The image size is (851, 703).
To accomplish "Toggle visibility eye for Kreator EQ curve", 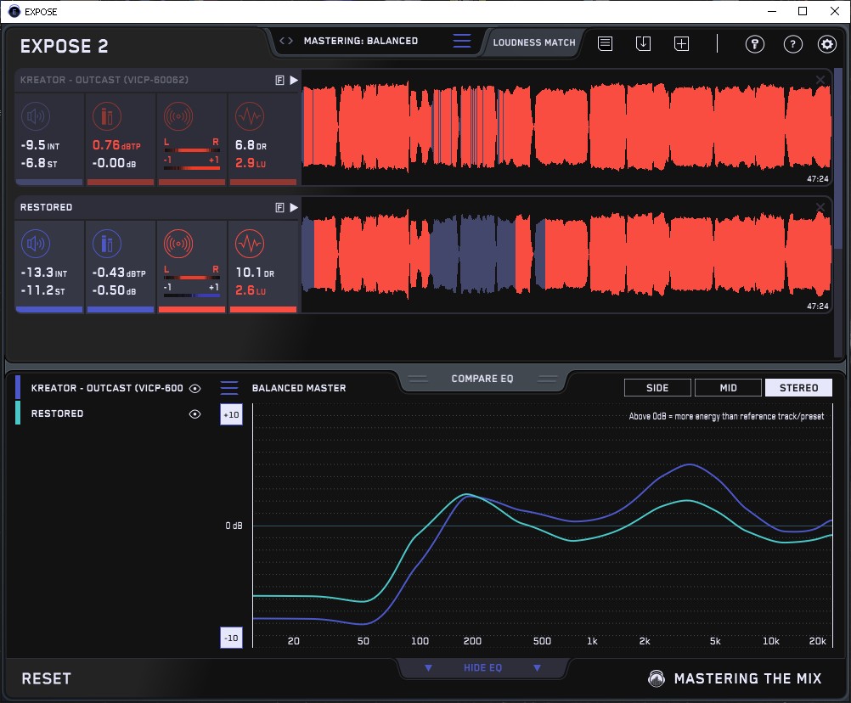I will [x=195, y=388].
